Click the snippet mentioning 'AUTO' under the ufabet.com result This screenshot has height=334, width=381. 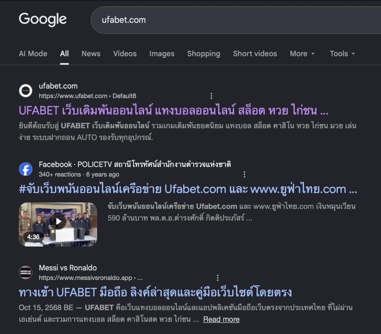[188, 132]
